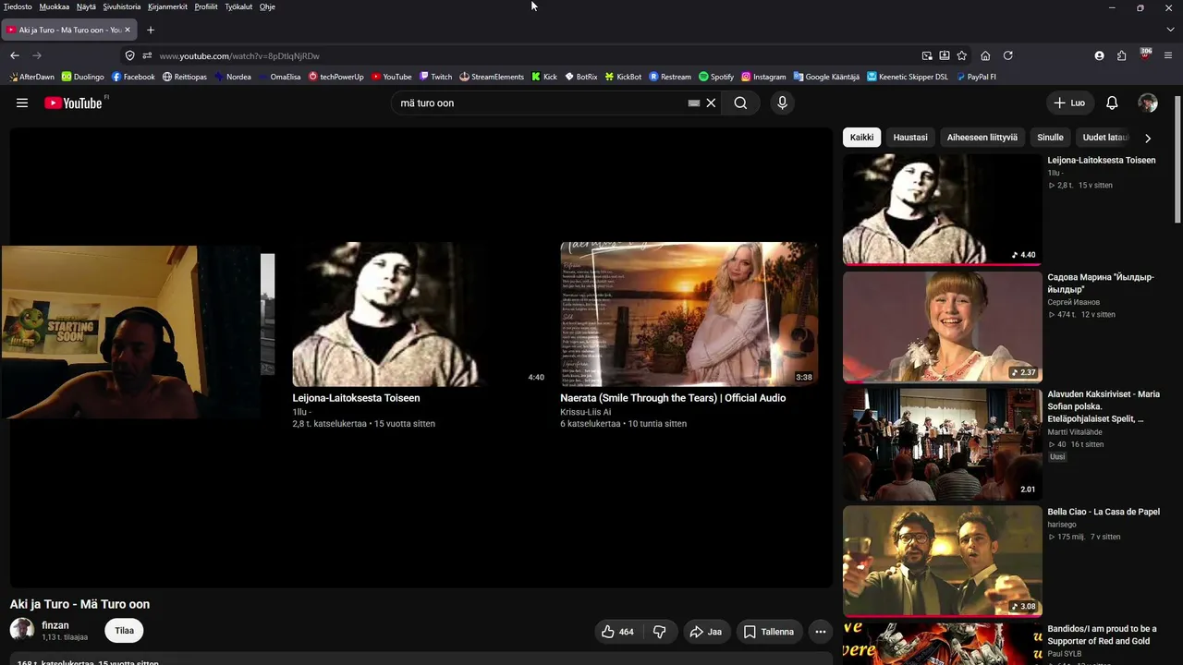Select the Kaikki filter chip

pos(861,138)
